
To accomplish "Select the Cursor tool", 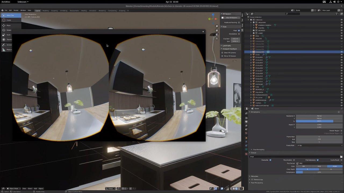I will pos(11,20).
